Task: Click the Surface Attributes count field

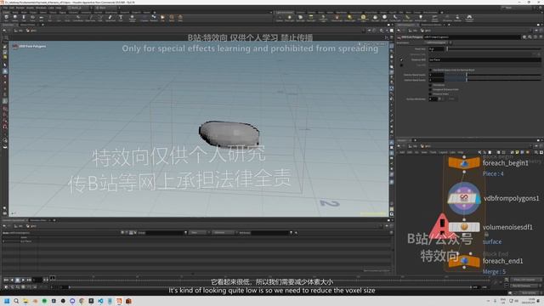Action: 433,99
